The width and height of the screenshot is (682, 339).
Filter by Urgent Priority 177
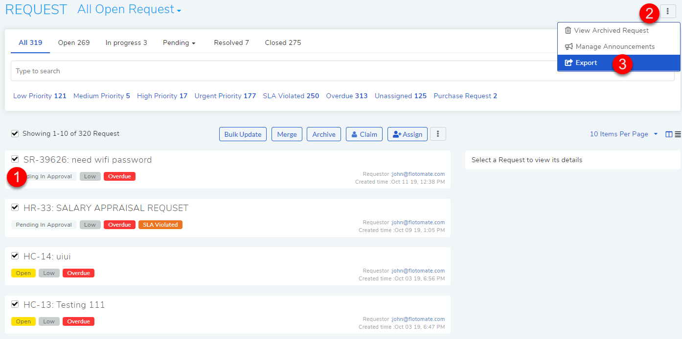click(x=225, y=96)
